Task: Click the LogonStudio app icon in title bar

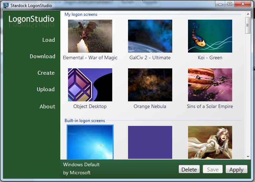Action: coord(6,5)
